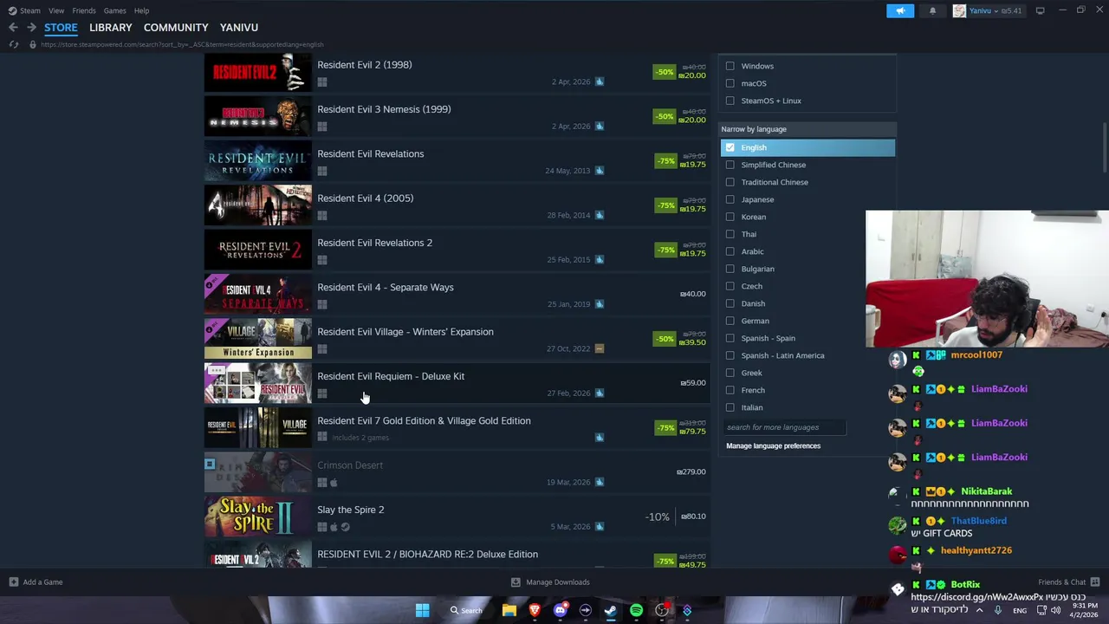This screenshot has width=1109, height=624.
Task: Click the volume icon in system tray
Action: 1055,610
